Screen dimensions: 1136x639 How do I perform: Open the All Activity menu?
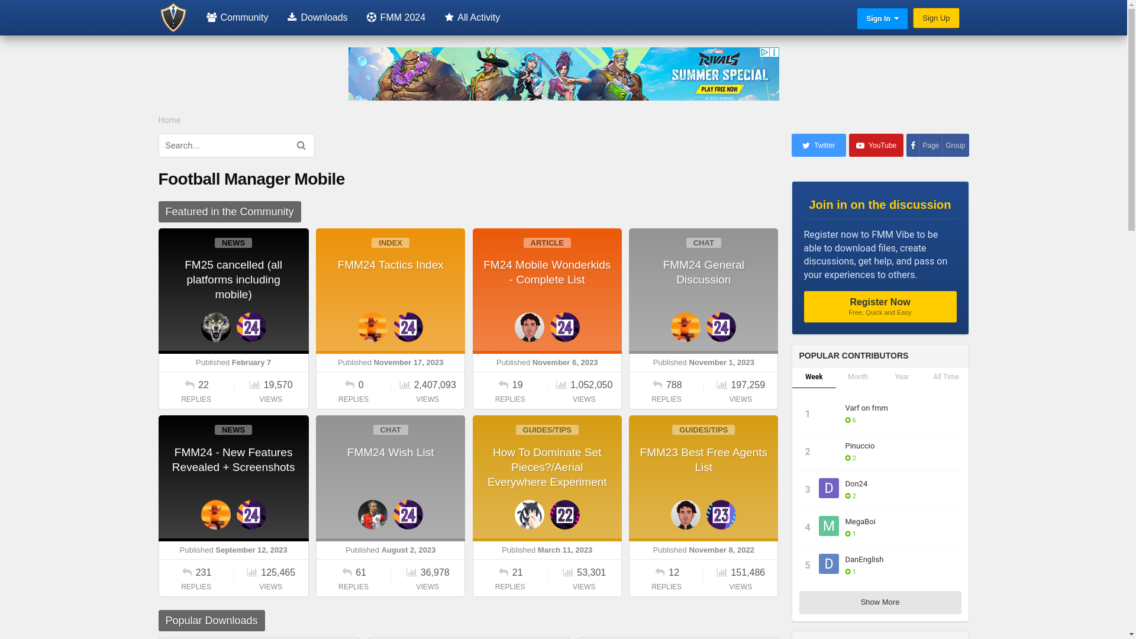click(472, 18)
